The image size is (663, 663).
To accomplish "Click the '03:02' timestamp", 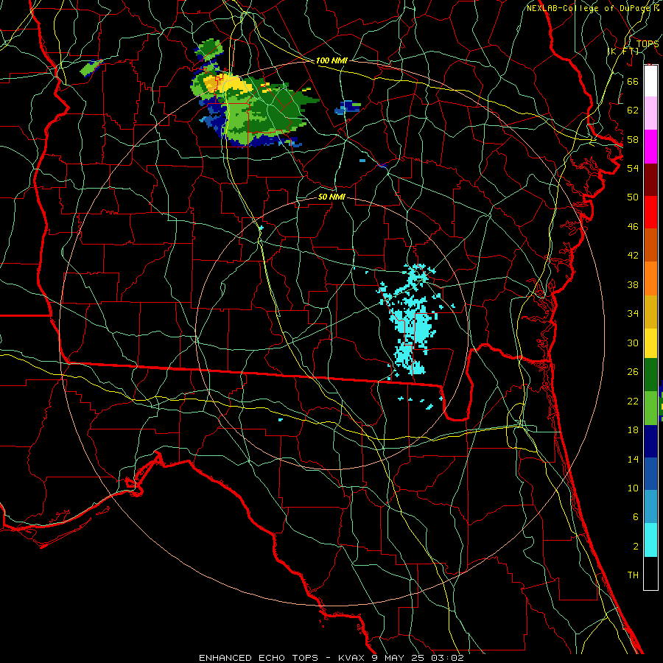I will click(x=447, y=658).
